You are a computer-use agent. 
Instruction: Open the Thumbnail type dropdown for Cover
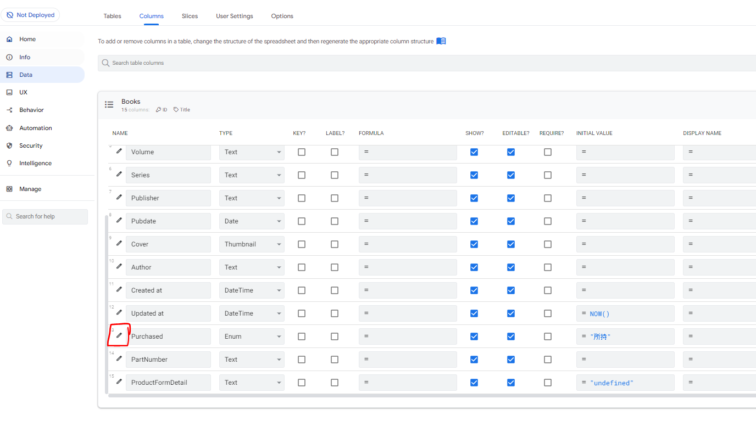click(x=251, y=244)
